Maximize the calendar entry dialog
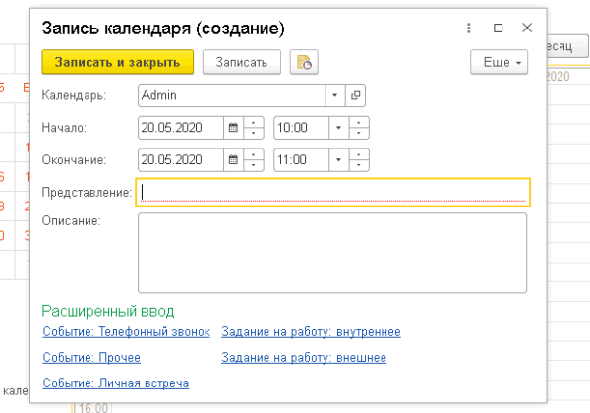The image size is (590, 413). [498, 28]
